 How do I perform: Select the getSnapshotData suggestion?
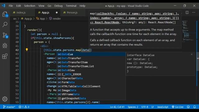point(91,98)
